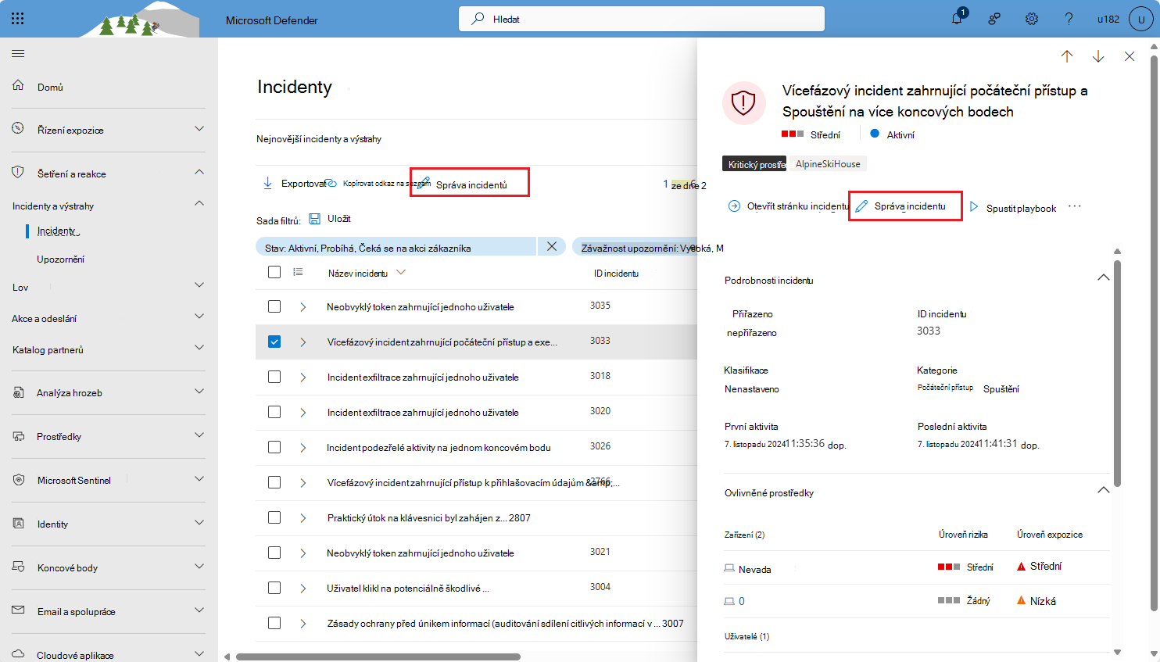The width and height of the screenshot is (1160, 662).
Task: Open the help question mark
Action: click(1069, 19)
